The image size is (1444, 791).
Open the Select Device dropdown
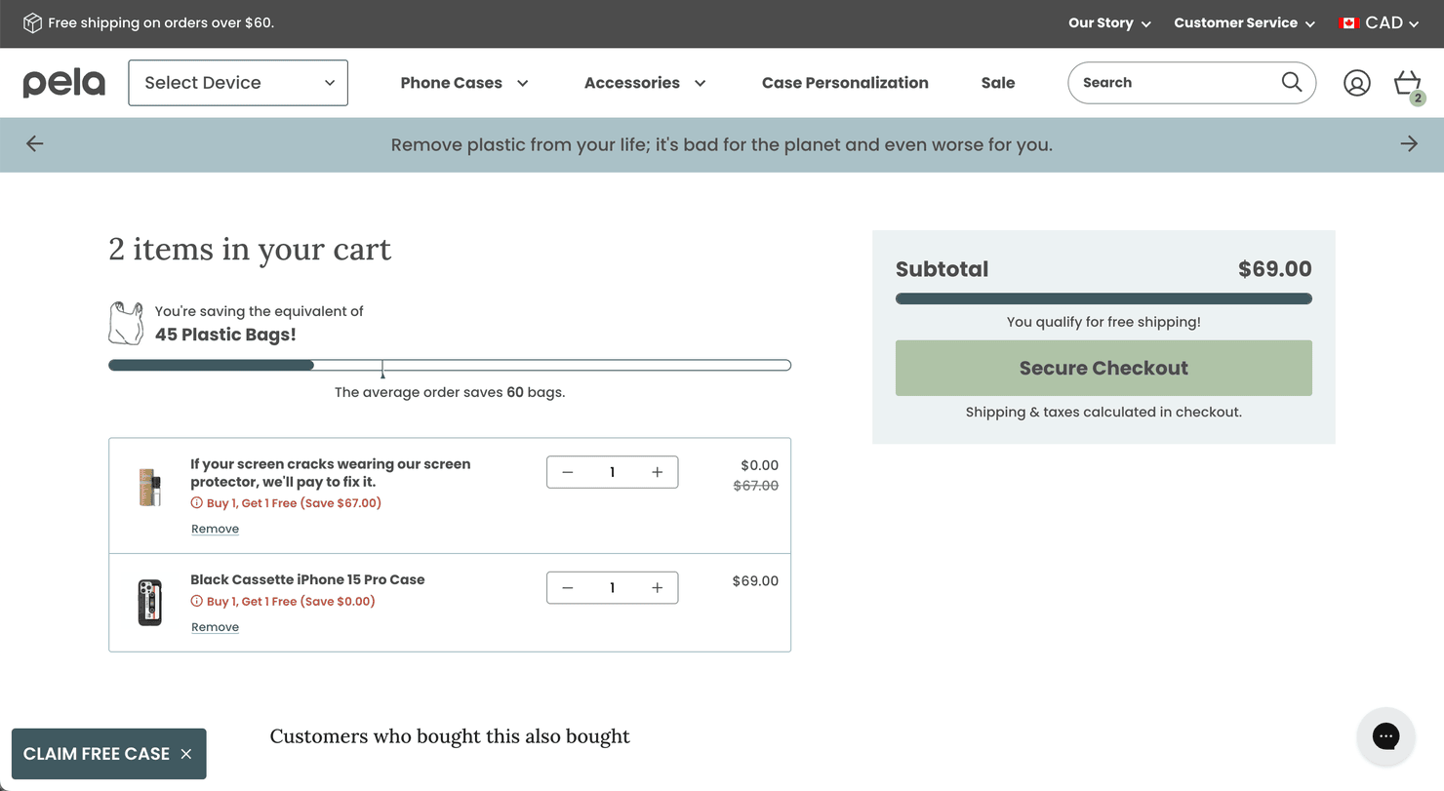[x=238, y=83]
